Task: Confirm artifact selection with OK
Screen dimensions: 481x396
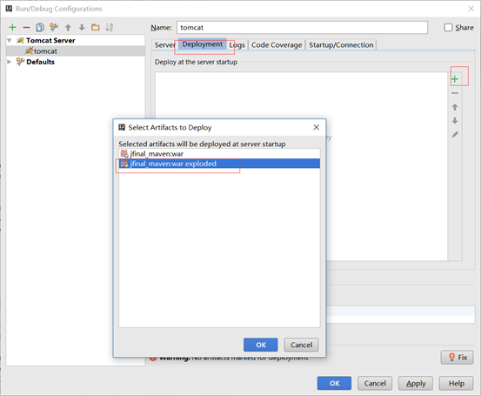Action: (261, 345)
